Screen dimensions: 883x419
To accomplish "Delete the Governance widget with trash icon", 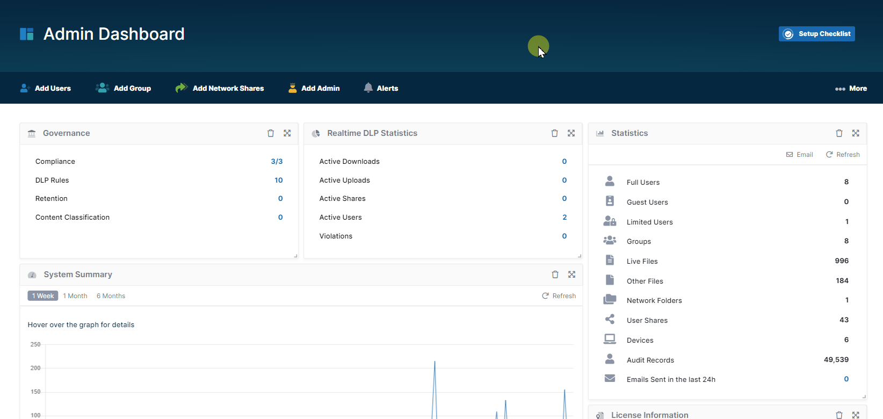I will tap(271, 133).
